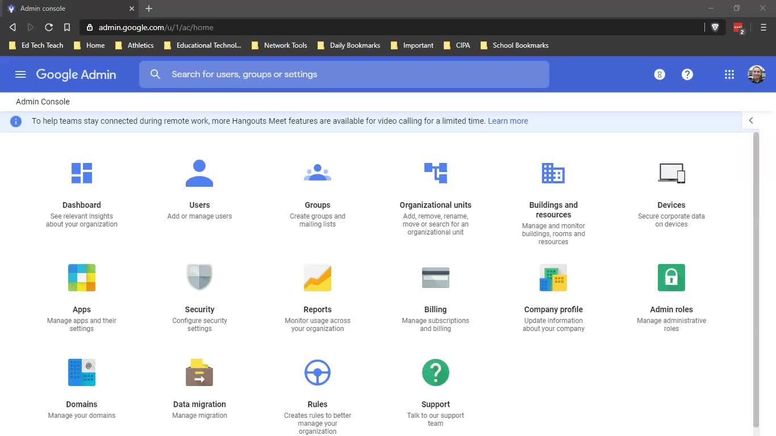776x436 pixels.
Task: Open the Users icon
Action: point(199,173)
